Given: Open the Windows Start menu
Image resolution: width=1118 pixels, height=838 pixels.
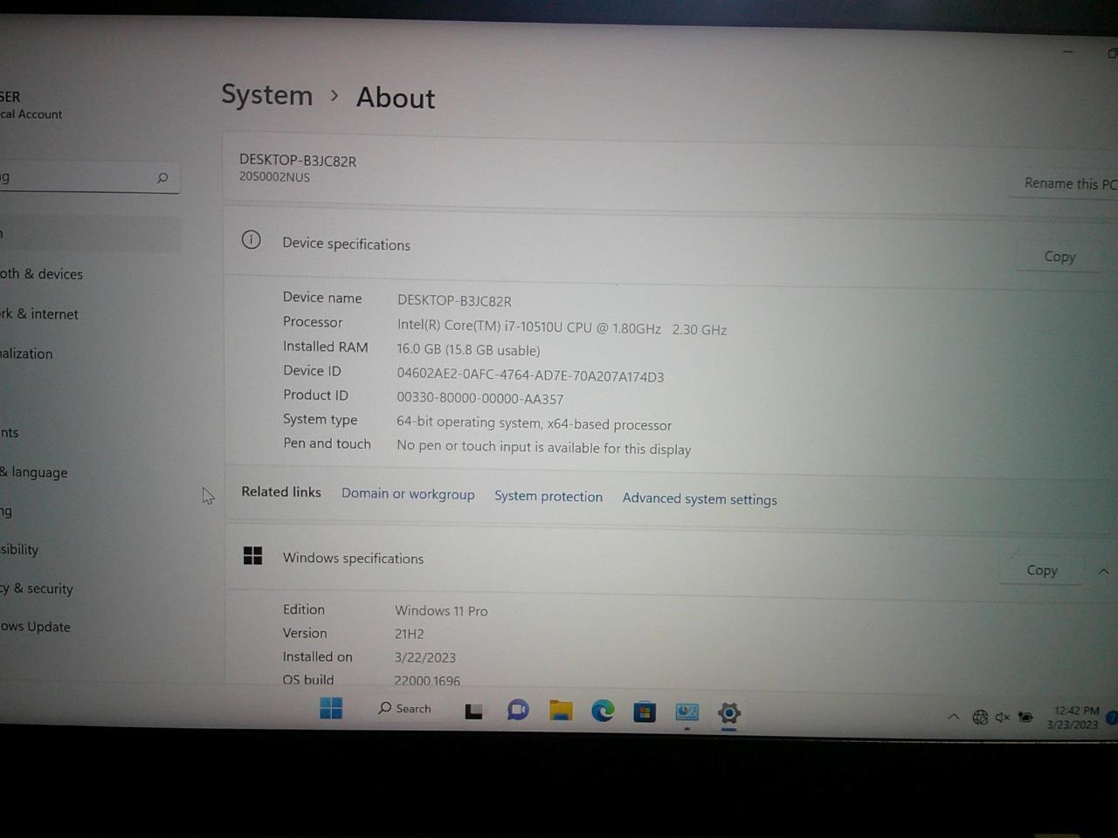Looking at the screenshot, I should pyautogui.click(x=331, y=708).
